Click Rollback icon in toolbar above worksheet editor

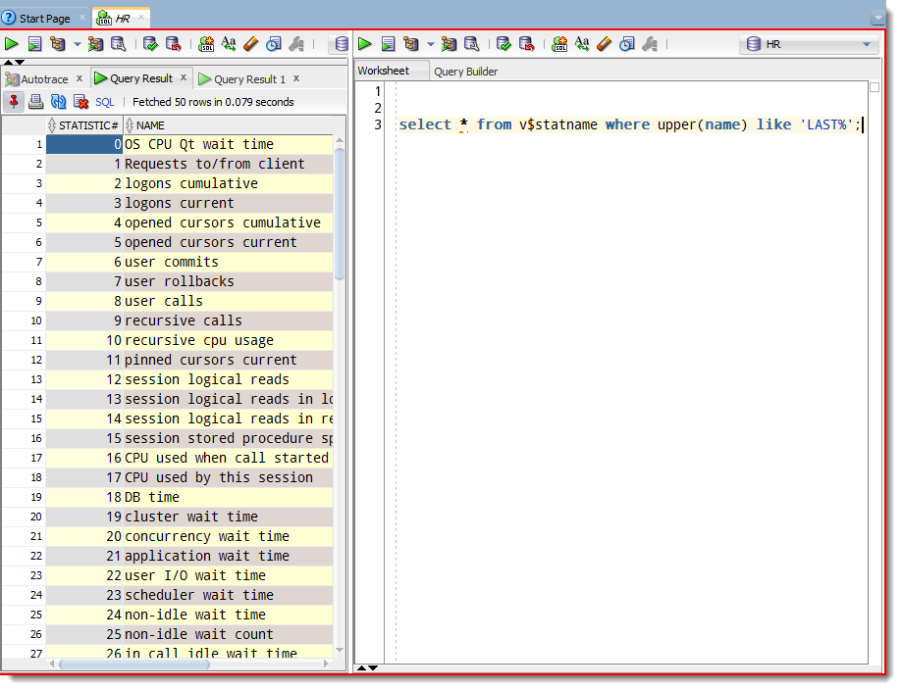(527, 44)
